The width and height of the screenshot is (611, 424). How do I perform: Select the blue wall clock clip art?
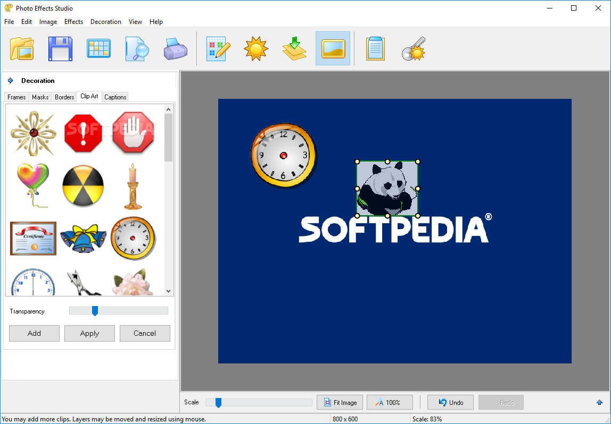33,282
